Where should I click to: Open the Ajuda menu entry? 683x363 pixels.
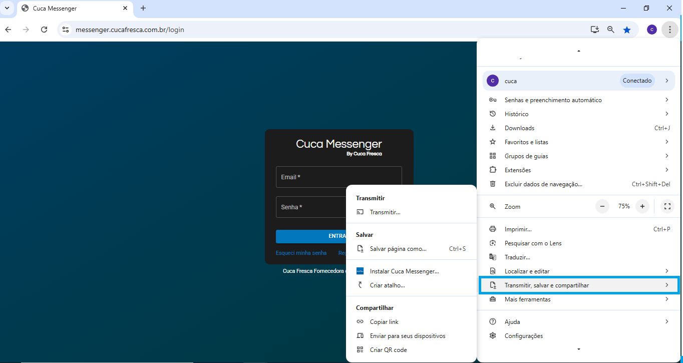pyautogui.click(x=579, y=322)
